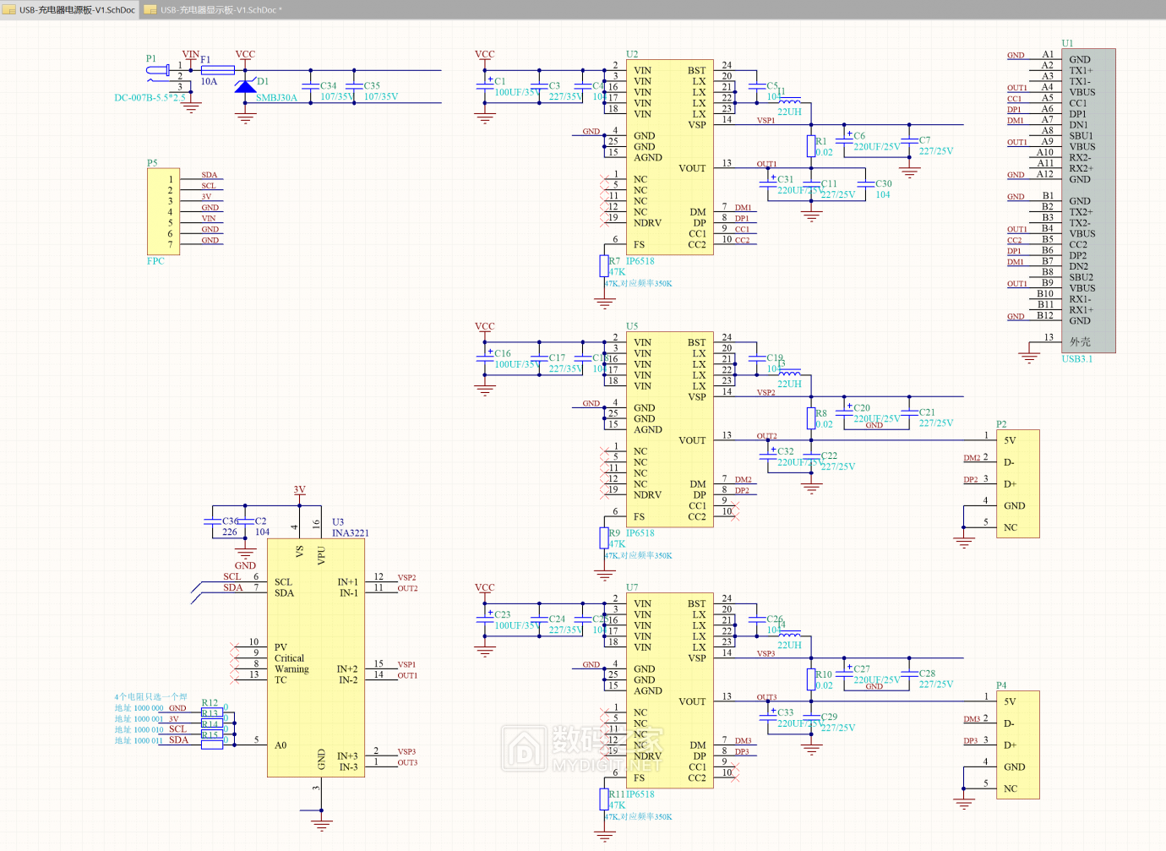Screen dimensions: 1166x851
Task: Select the P4 USB output connector
Action: click(1017, 745)
